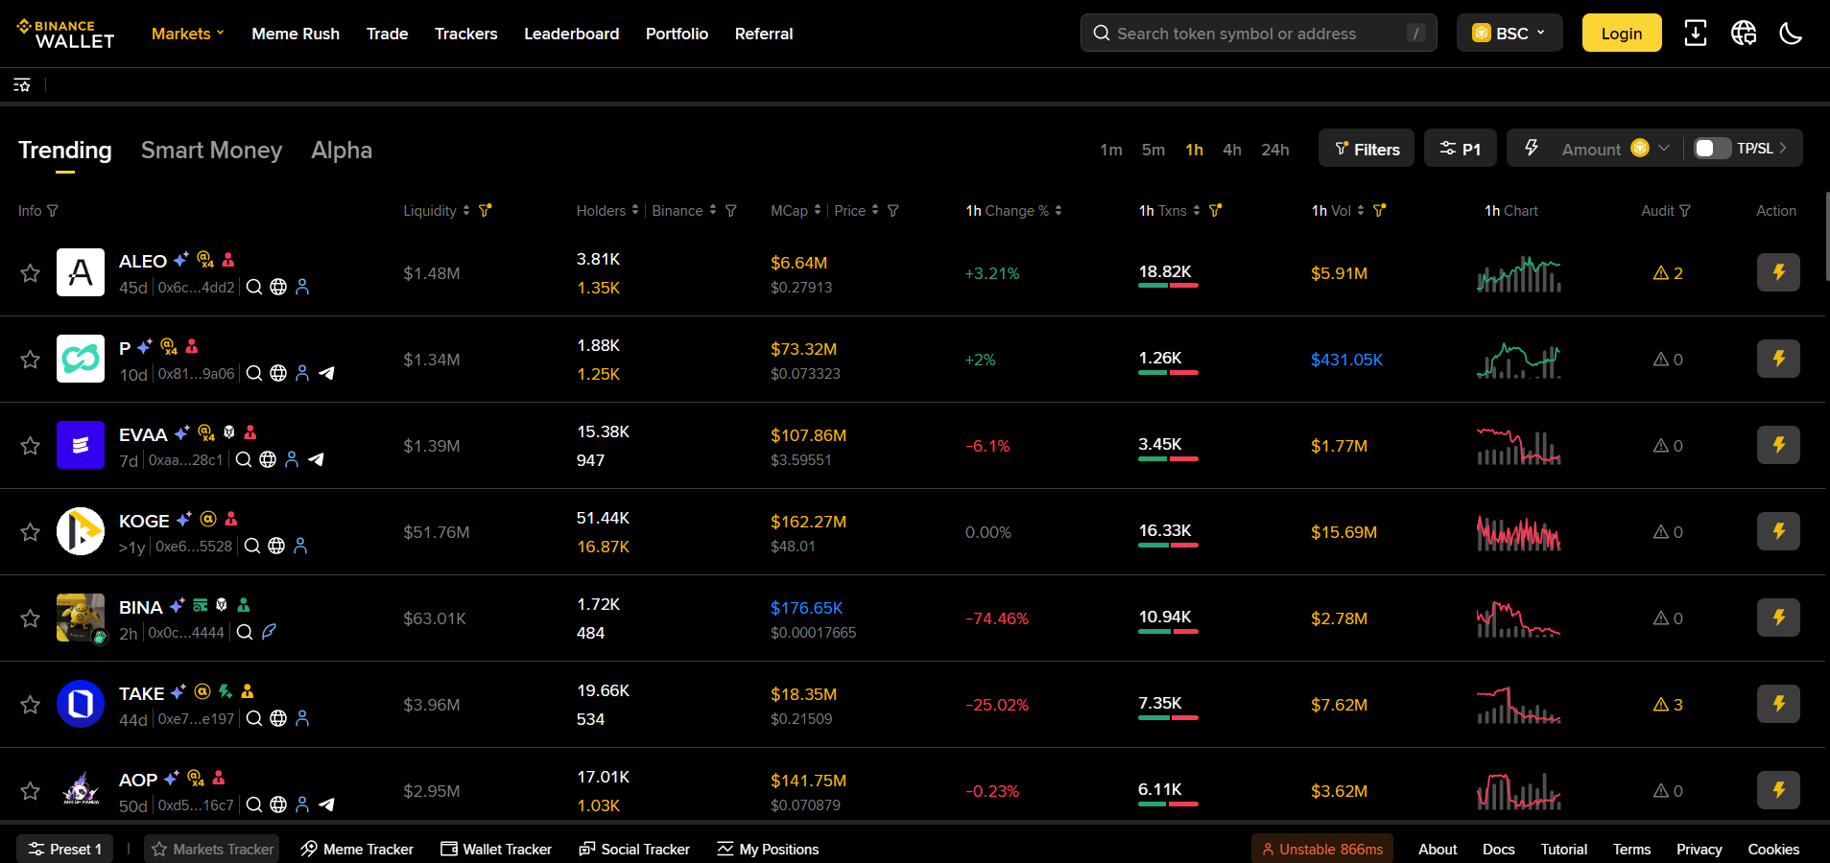Switch to the Smart Money tab
The height and width of the screenshot is (863, 1830).
[211, 150]
